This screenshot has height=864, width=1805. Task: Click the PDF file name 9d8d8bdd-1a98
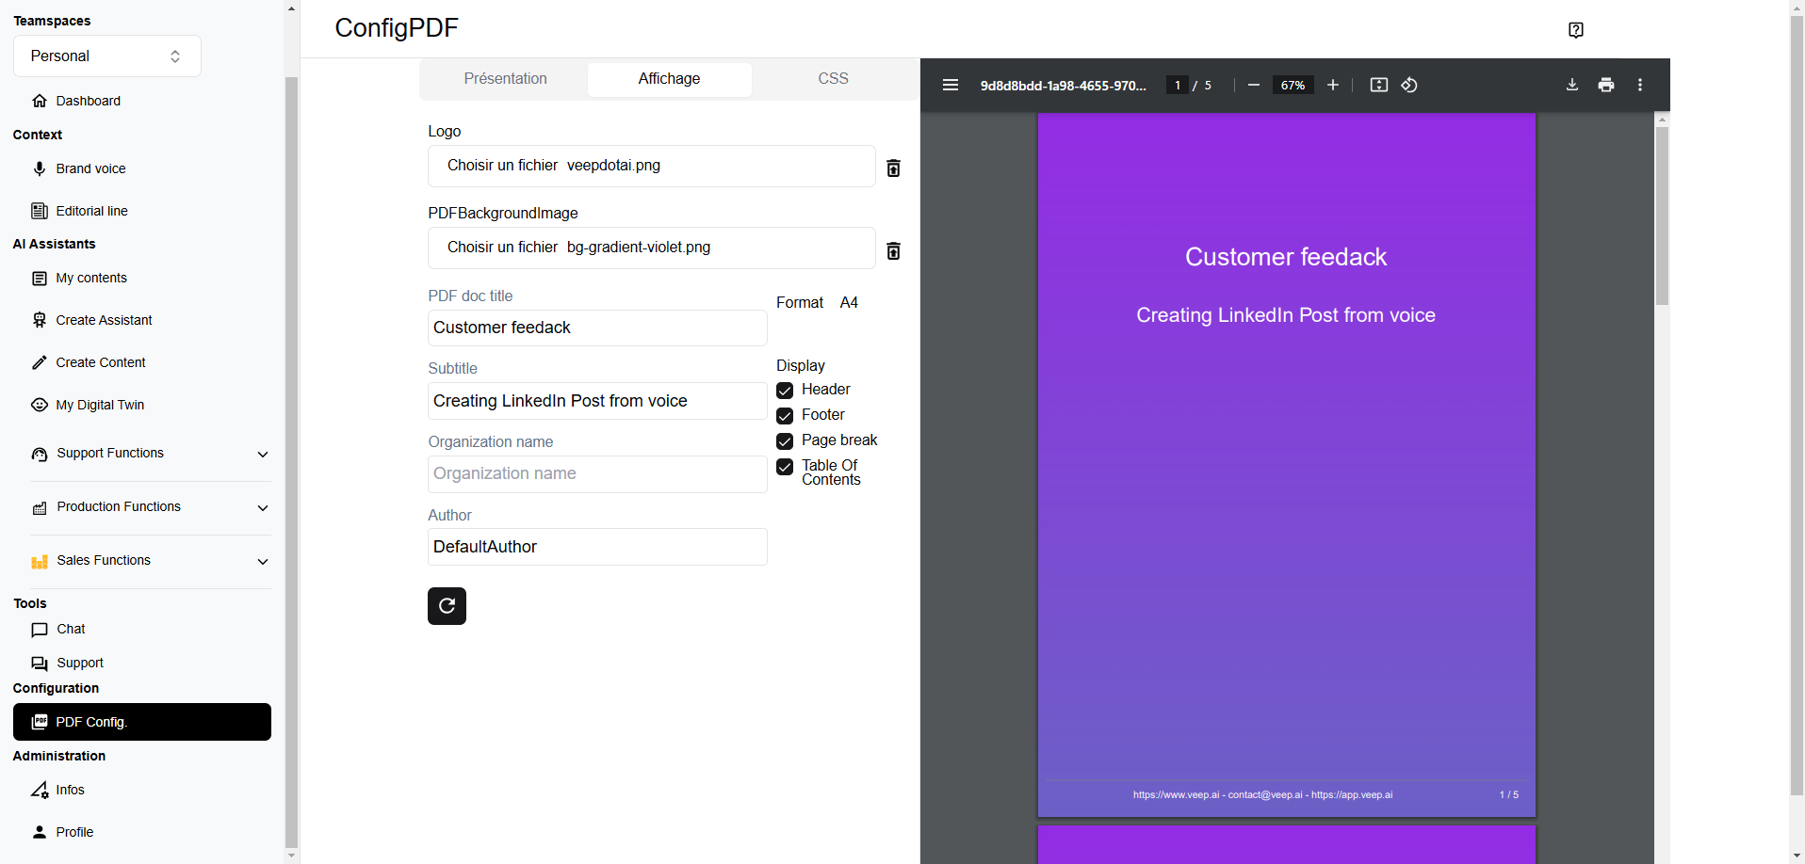1063,86
